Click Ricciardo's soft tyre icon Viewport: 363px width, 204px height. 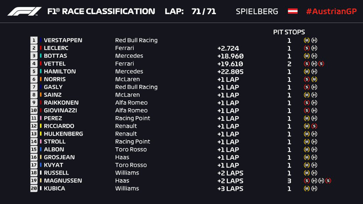314,126
